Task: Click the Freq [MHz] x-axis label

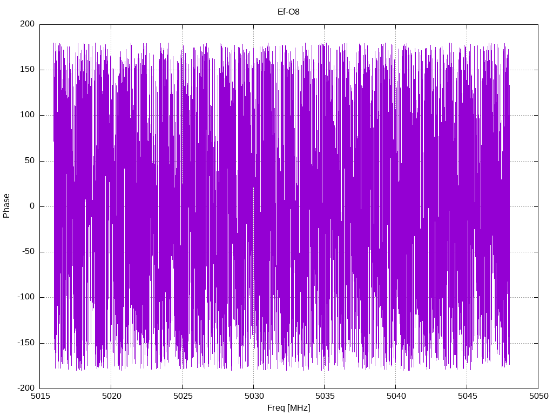Action: click(288, 408)
